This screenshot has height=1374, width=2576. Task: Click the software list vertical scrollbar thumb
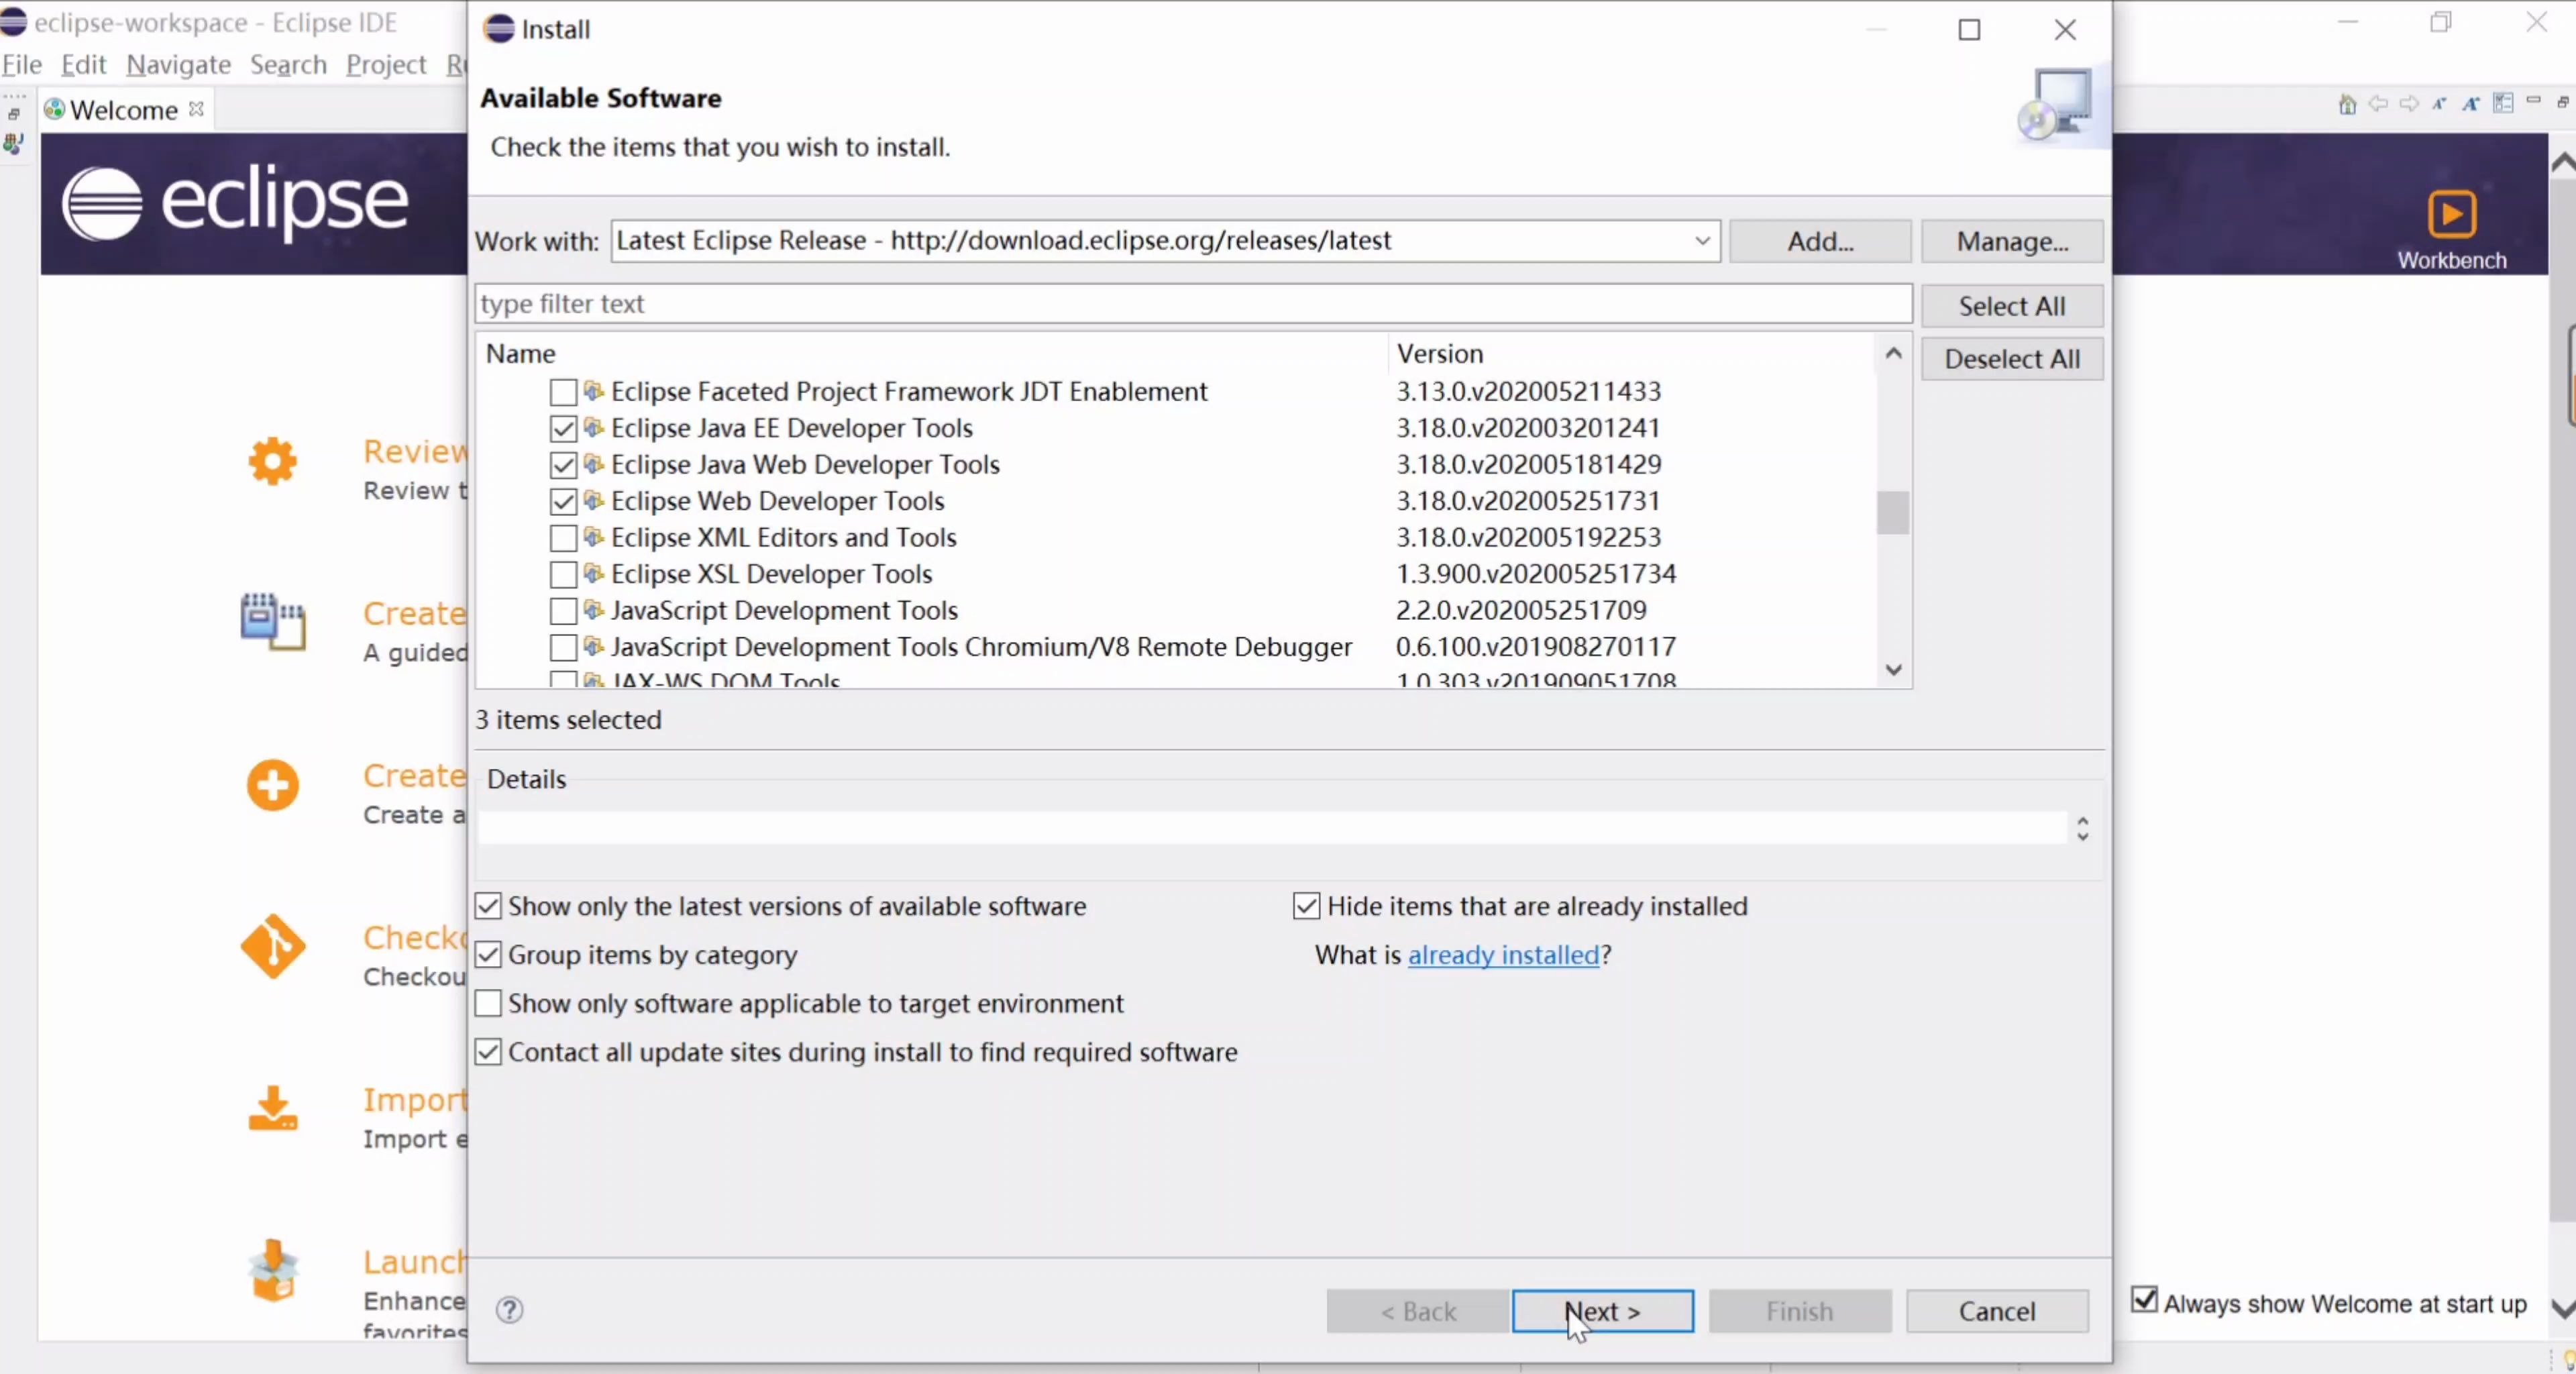tap(1892, 513)
